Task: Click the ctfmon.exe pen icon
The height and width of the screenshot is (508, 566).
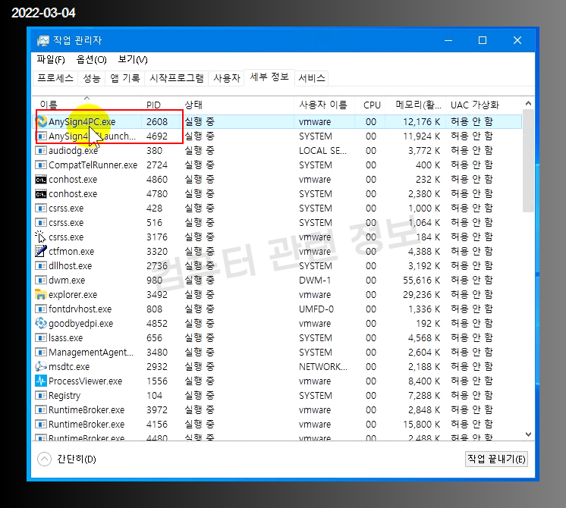Action: point(41,251)
